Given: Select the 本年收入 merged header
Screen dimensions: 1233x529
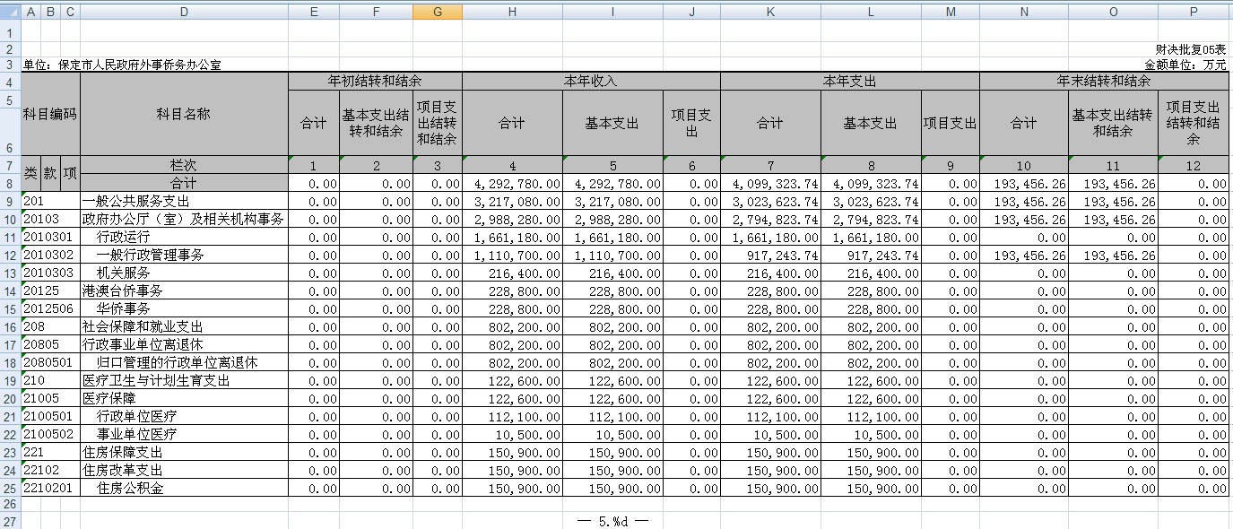Looking at the screenshot, I should coord(590,82).
